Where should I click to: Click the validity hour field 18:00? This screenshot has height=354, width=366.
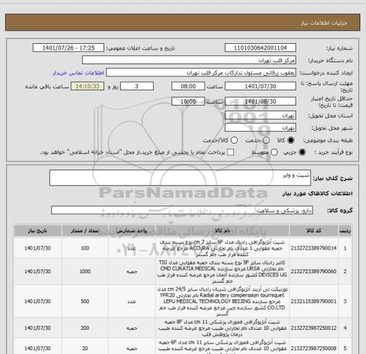pyautogui.click(x=188, y=101)
